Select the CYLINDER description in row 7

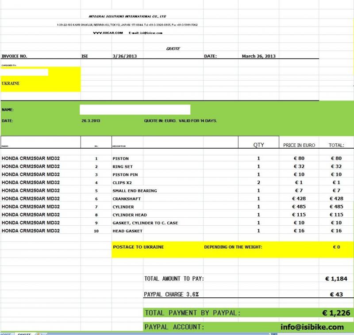click(x=123, y=207)
